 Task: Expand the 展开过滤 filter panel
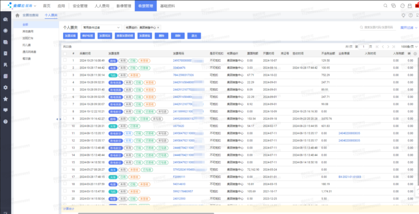[x=409, y=28]
